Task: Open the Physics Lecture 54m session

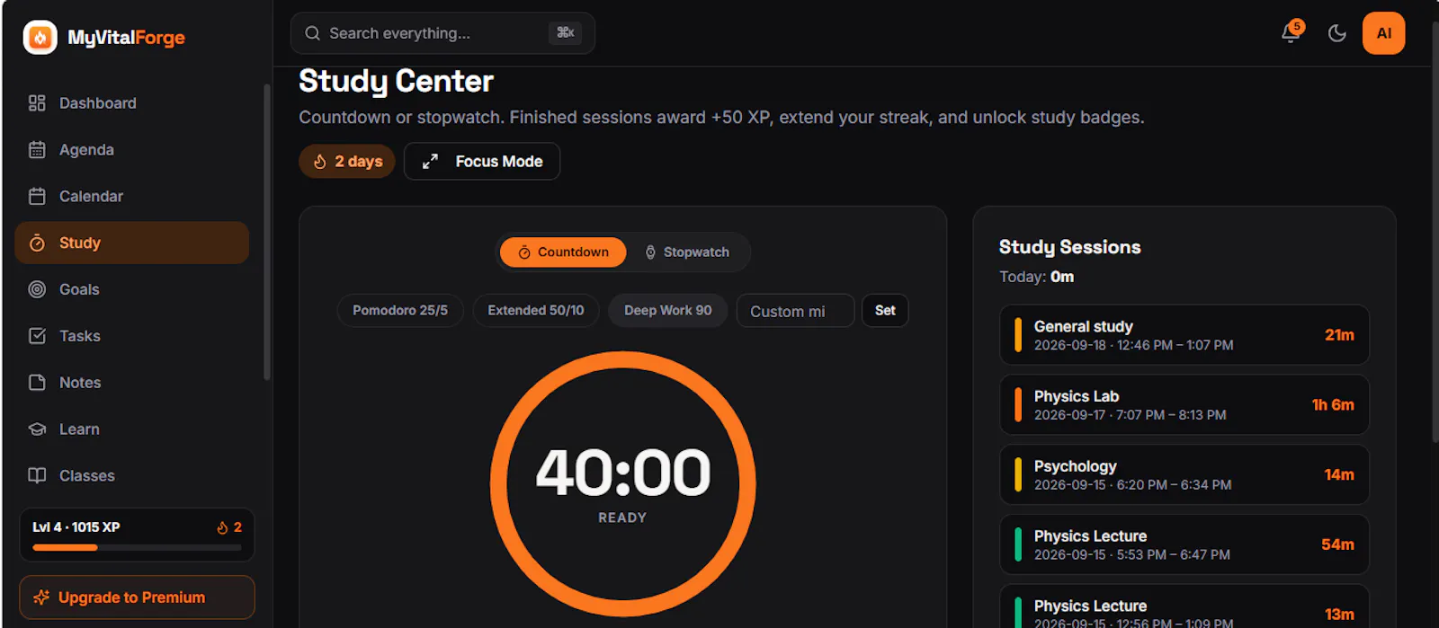Action: pyautogui.click(x=1184, y=544)
